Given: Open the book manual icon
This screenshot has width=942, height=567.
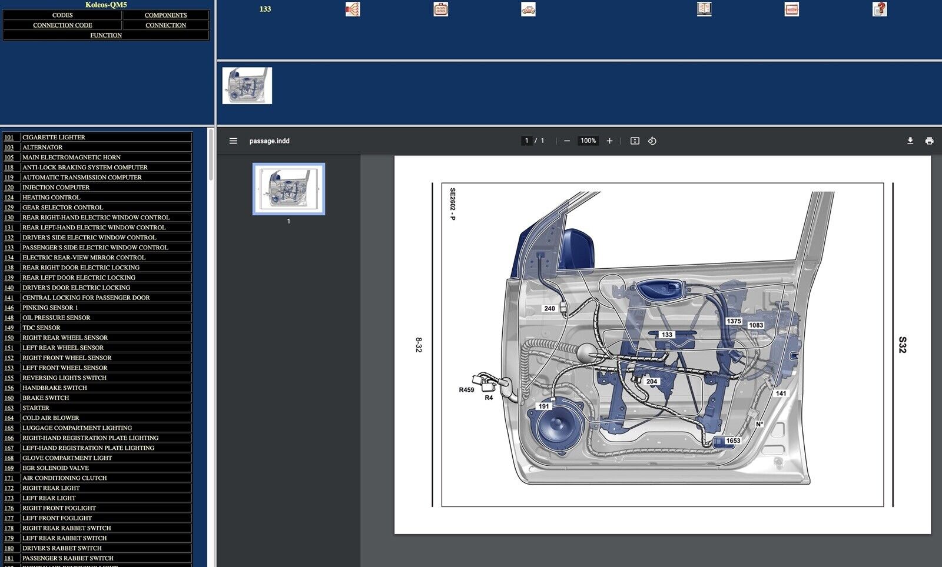Looking at the screenshot, I should (704, 9).
